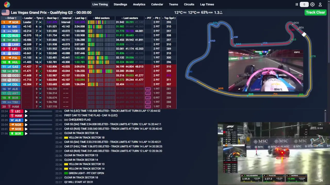Open the settings gear icon

pyautogui.click(x=312, y=4)
